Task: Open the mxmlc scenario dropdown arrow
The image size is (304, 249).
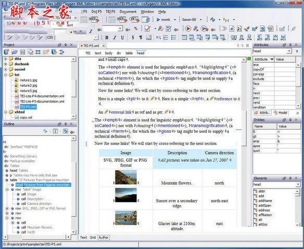Action: (175, 20)
